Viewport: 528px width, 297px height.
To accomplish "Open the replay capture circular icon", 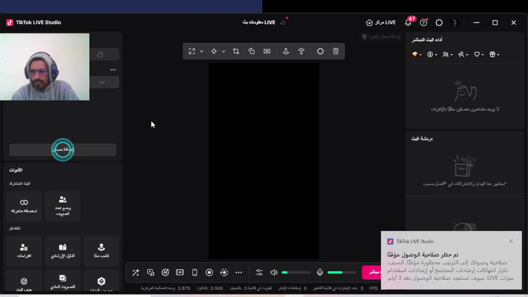I will (x=224, y=272).
